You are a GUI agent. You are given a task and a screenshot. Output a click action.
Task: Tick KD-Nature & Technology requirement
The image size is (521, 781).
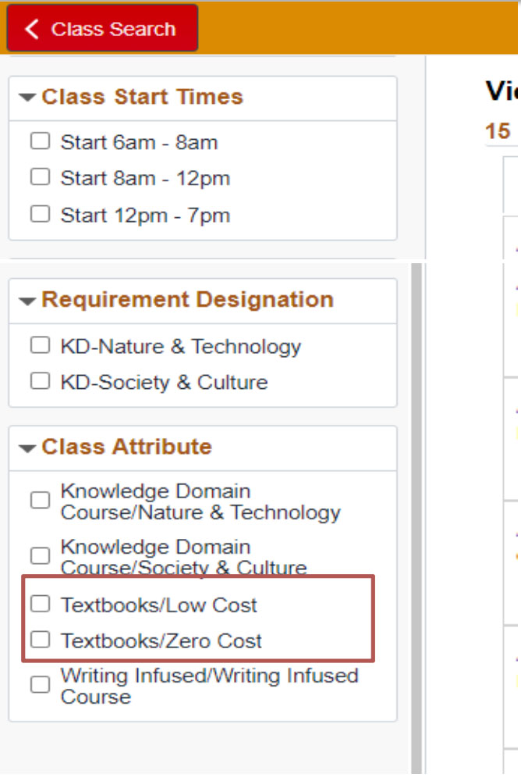click(x=40, y=345)
